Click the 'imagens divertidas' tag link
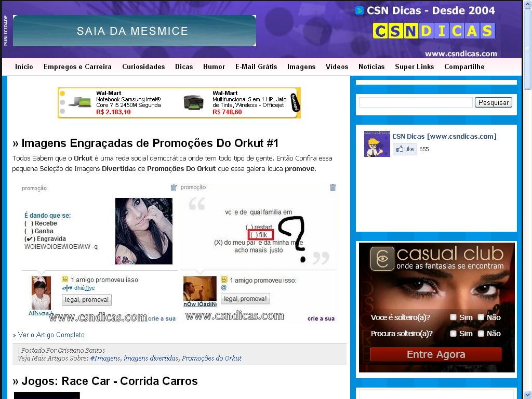Viewport: 532px width, 399px height. [x=151, y=358]
